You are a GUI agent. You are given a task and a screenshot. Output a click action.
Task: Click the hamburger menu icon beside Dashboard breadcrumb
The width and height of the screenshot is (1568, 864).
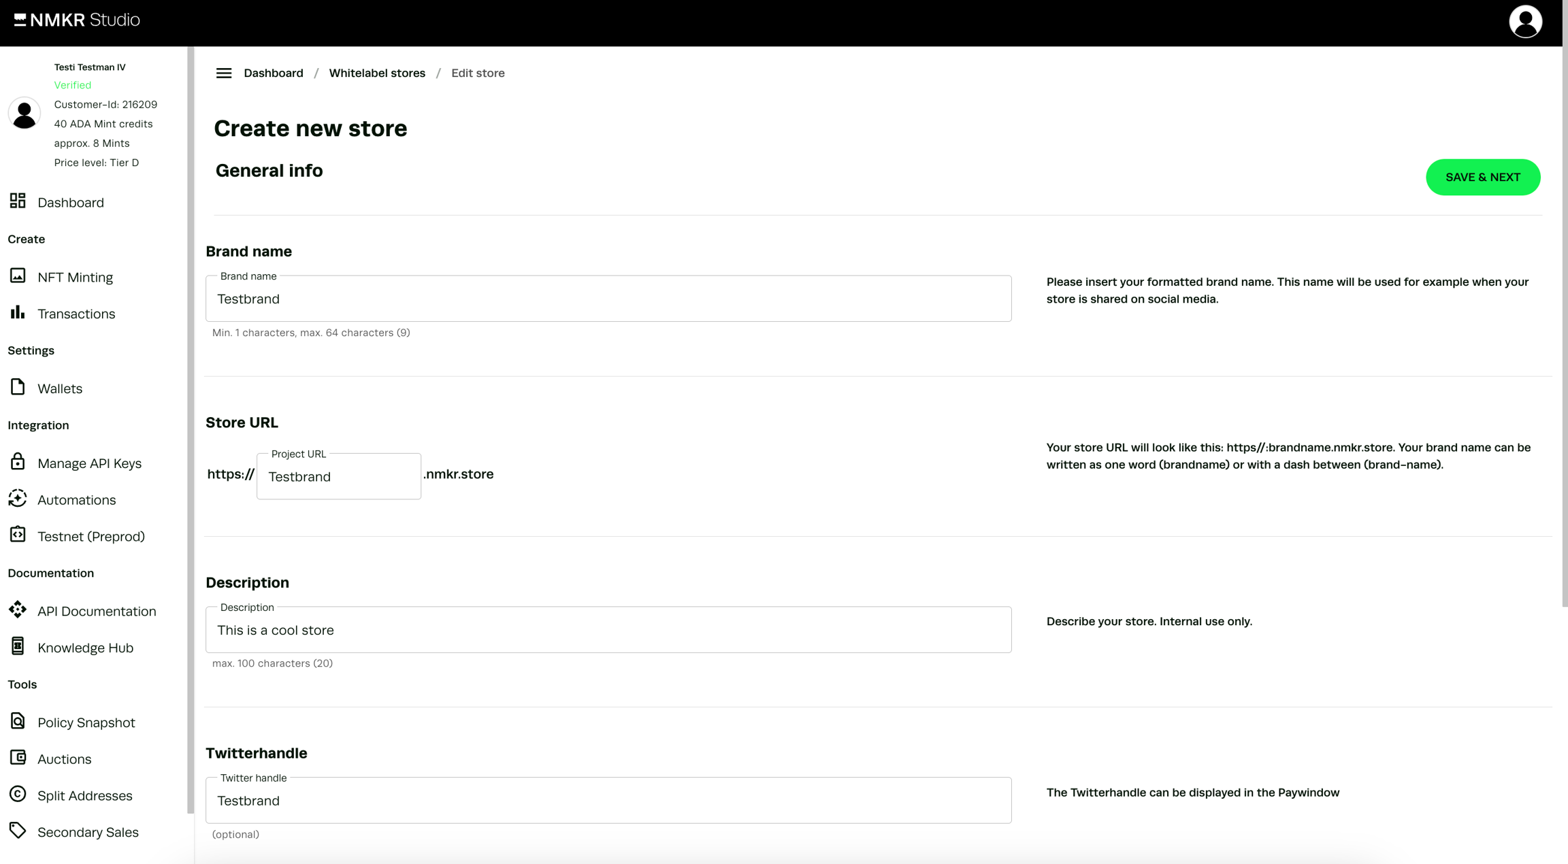tap(223, 73)
